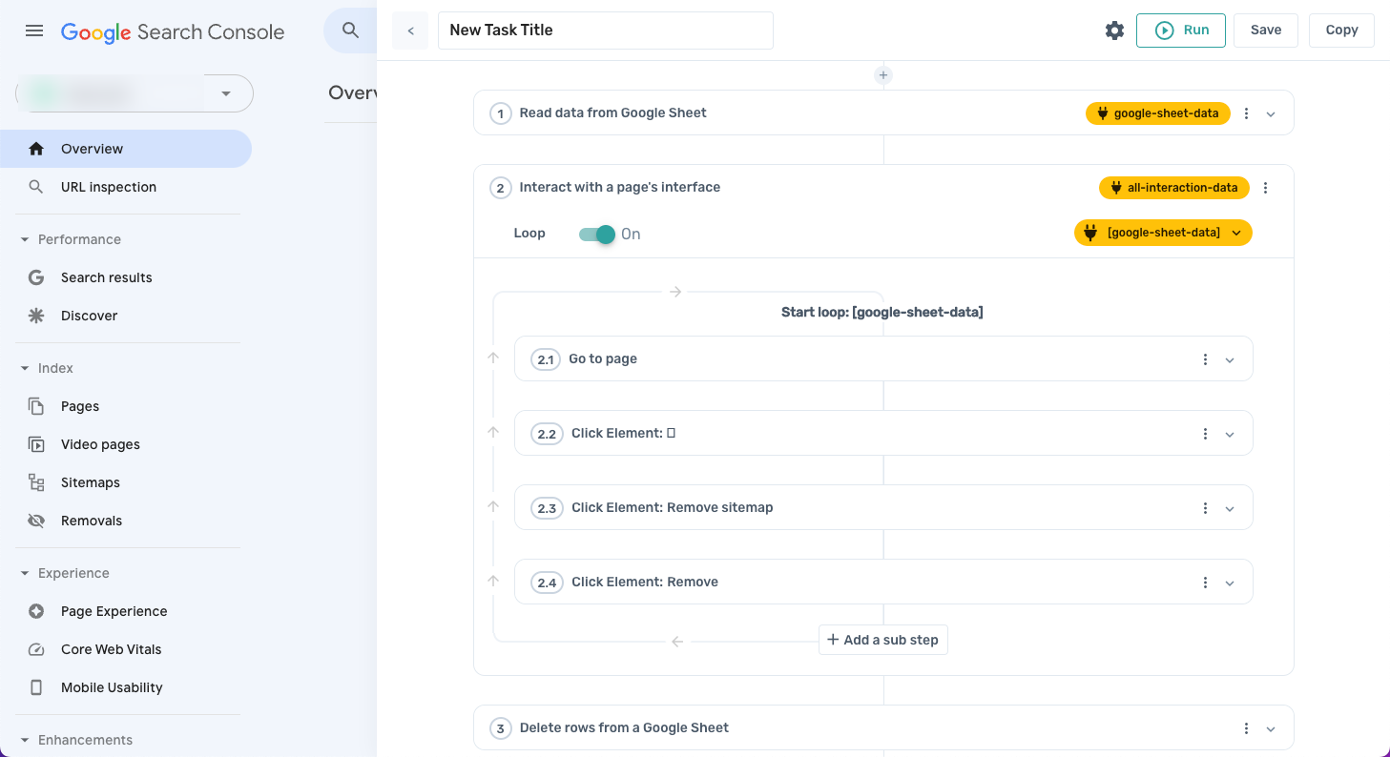Turn off the Loop toggle

click(x=597, y=233)
